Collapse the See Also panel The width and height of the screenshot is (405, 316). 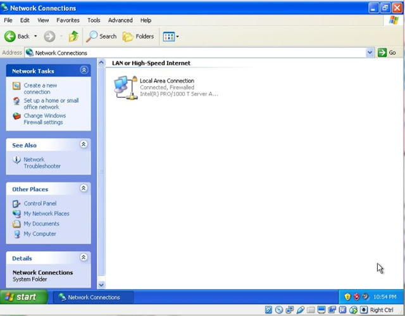pos(84,144)
